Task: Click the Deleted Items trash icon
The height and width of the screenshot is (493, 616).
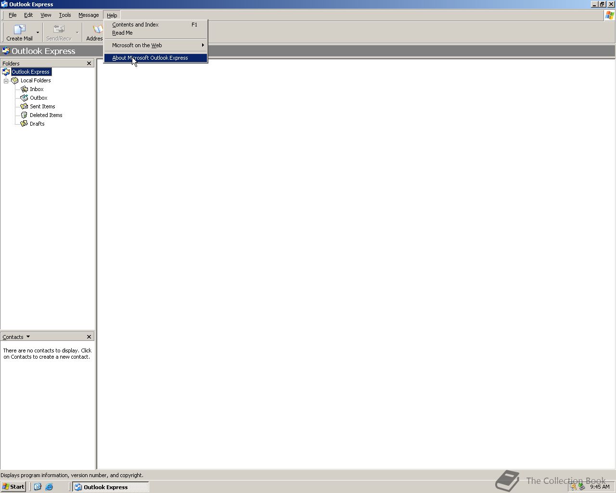Action: [x=24, y=115]
